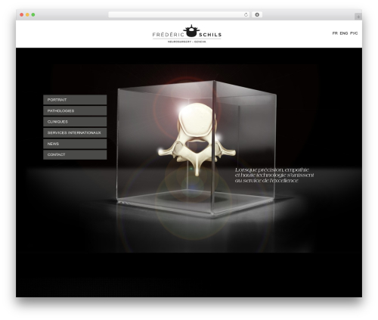Select the Cliniques menu item
Viewport: 378px width, 320px height.
[75, 122]
